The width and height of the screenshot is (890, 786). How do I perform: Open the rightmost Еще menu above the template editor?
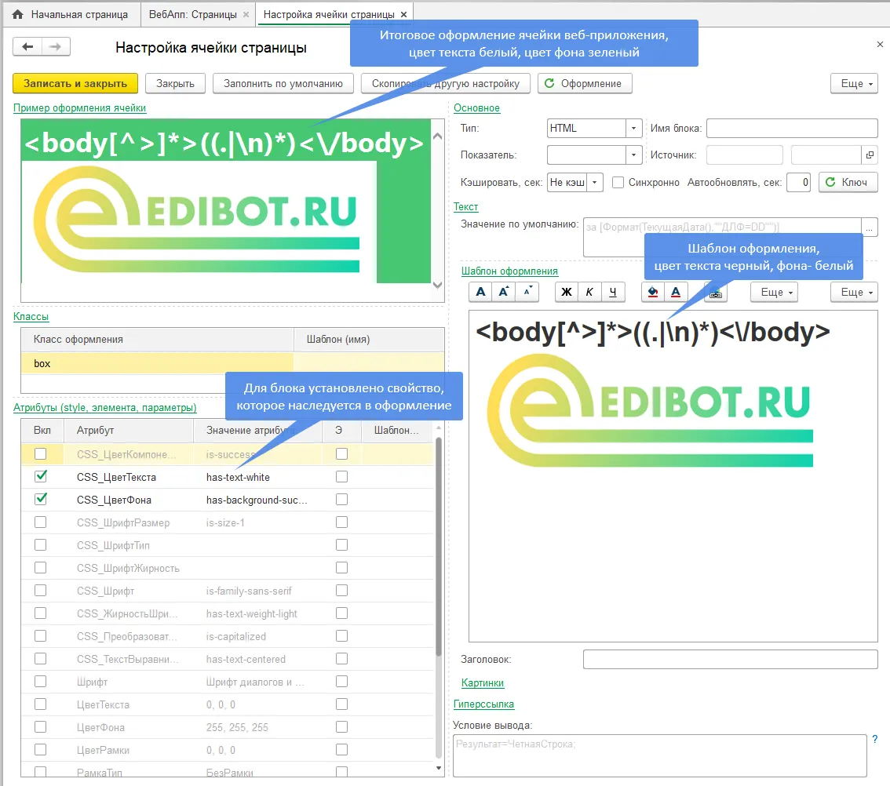tap(854, 293)
